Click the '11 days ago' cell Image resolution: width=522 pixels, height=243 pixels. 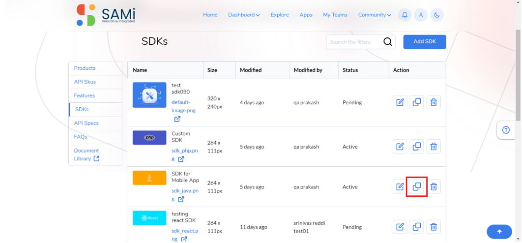(253, 227)
